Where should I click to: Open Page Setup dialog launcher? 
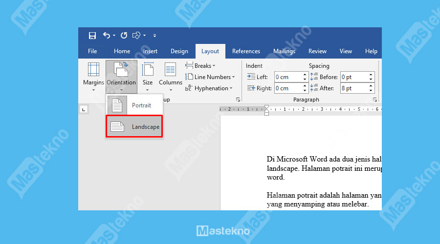point(238,100)
